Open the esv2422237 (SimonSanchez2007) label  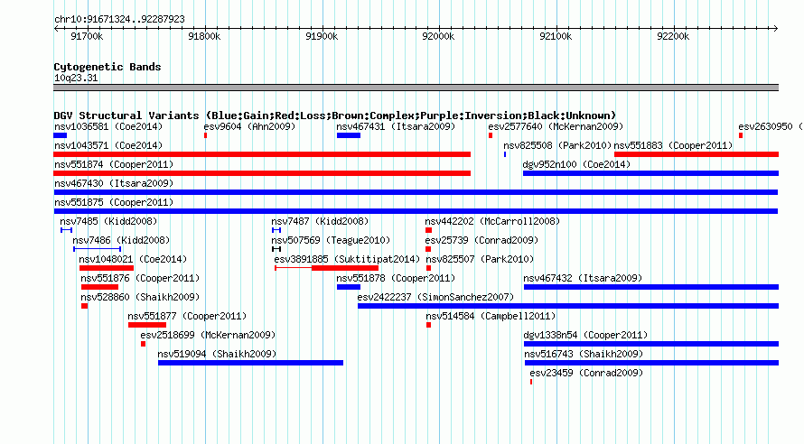tap(435, 297)
